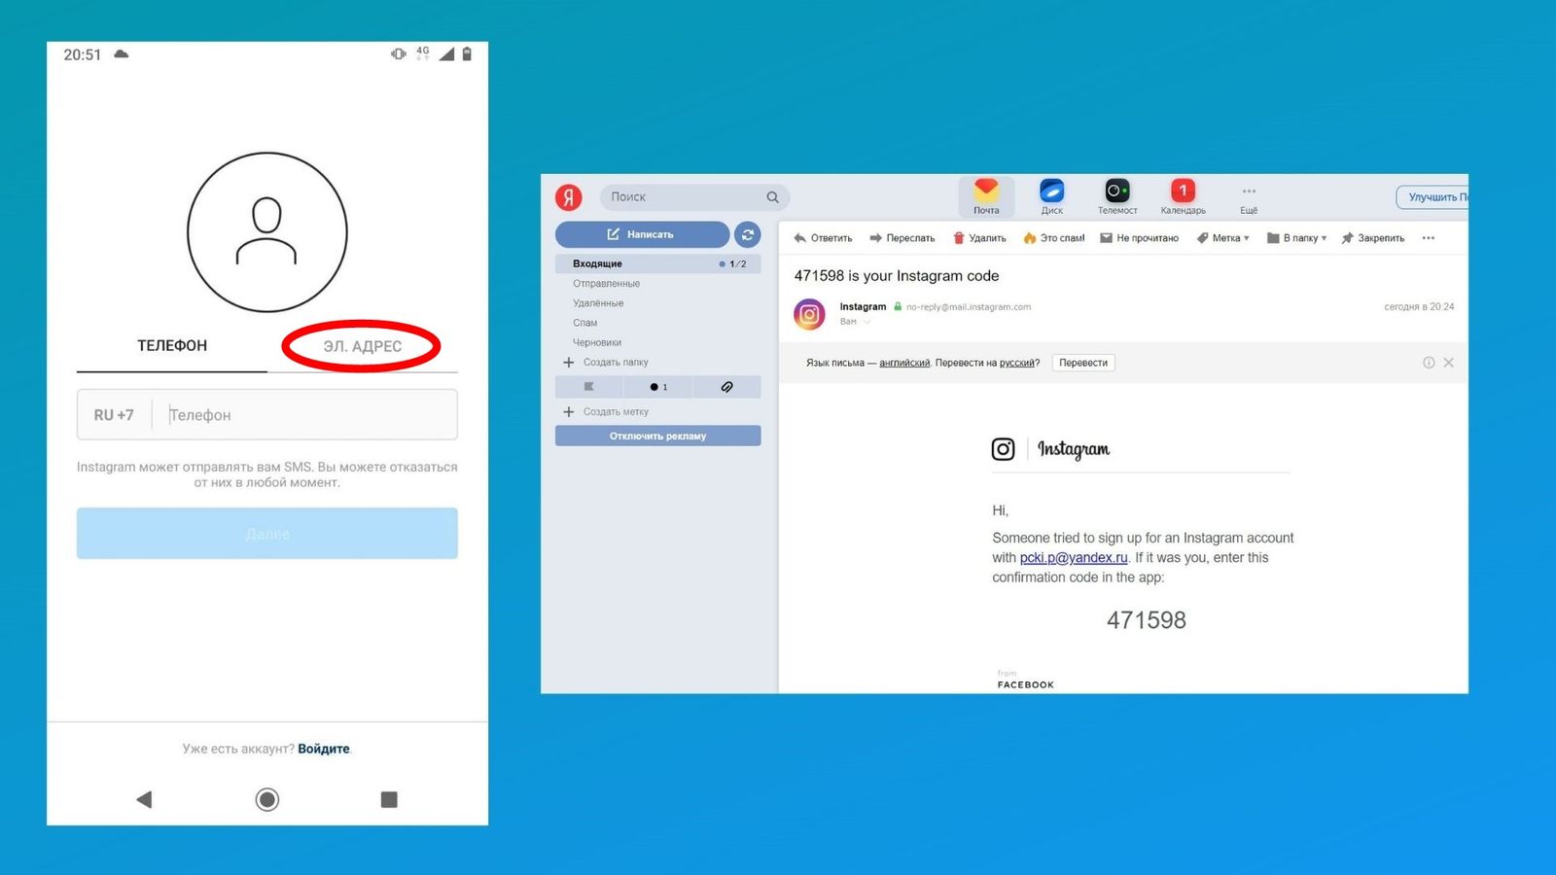This screenshot has height=875, width=1556.
Task: Click the no-reply@mail.instagram.com address
Action: click(x=969, y=307)
